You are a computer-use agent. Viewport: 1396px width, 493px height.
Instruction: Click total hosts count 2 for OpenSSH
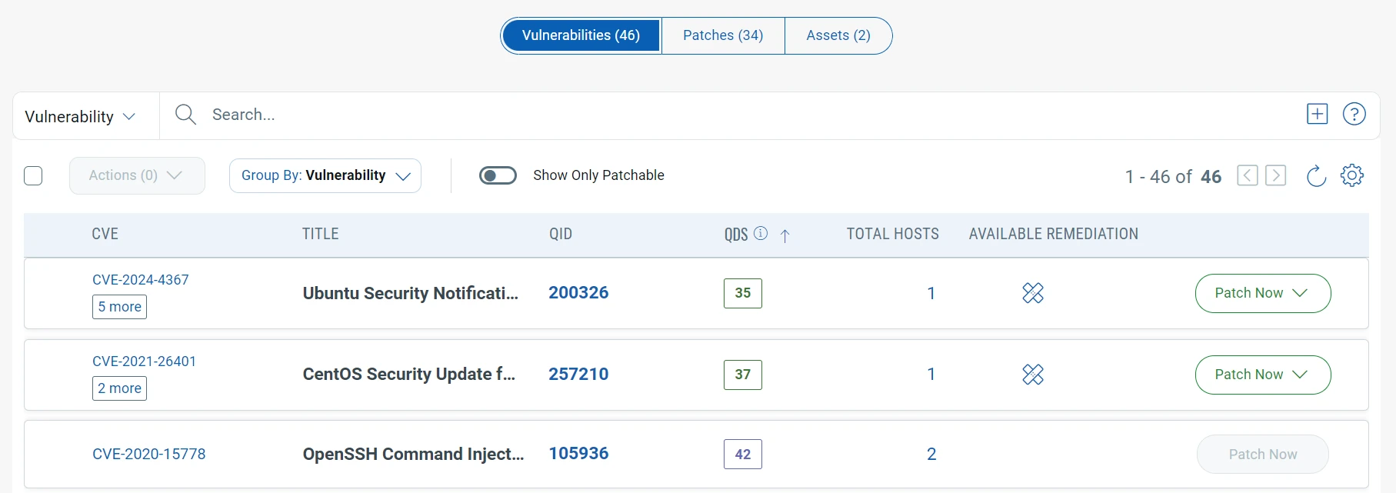click(931, 455)
